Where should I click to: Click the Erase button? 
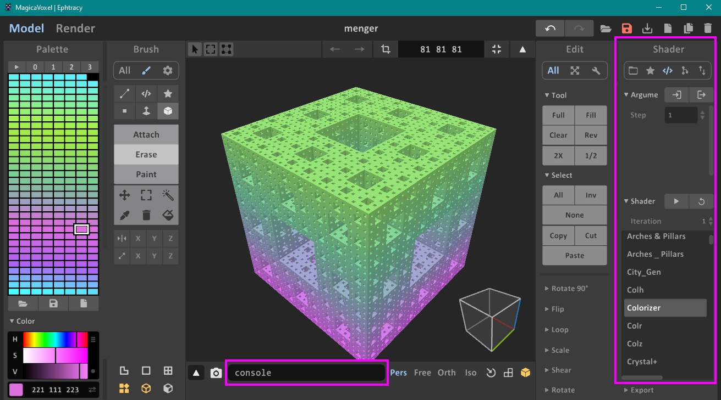tap(146, 154)
